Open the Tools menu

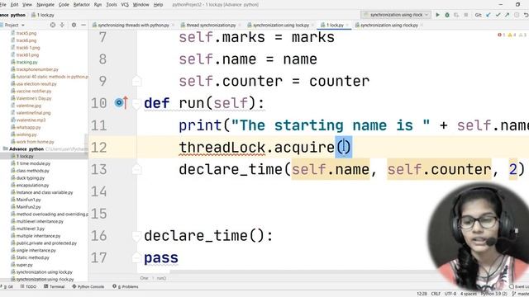(112, 5)
